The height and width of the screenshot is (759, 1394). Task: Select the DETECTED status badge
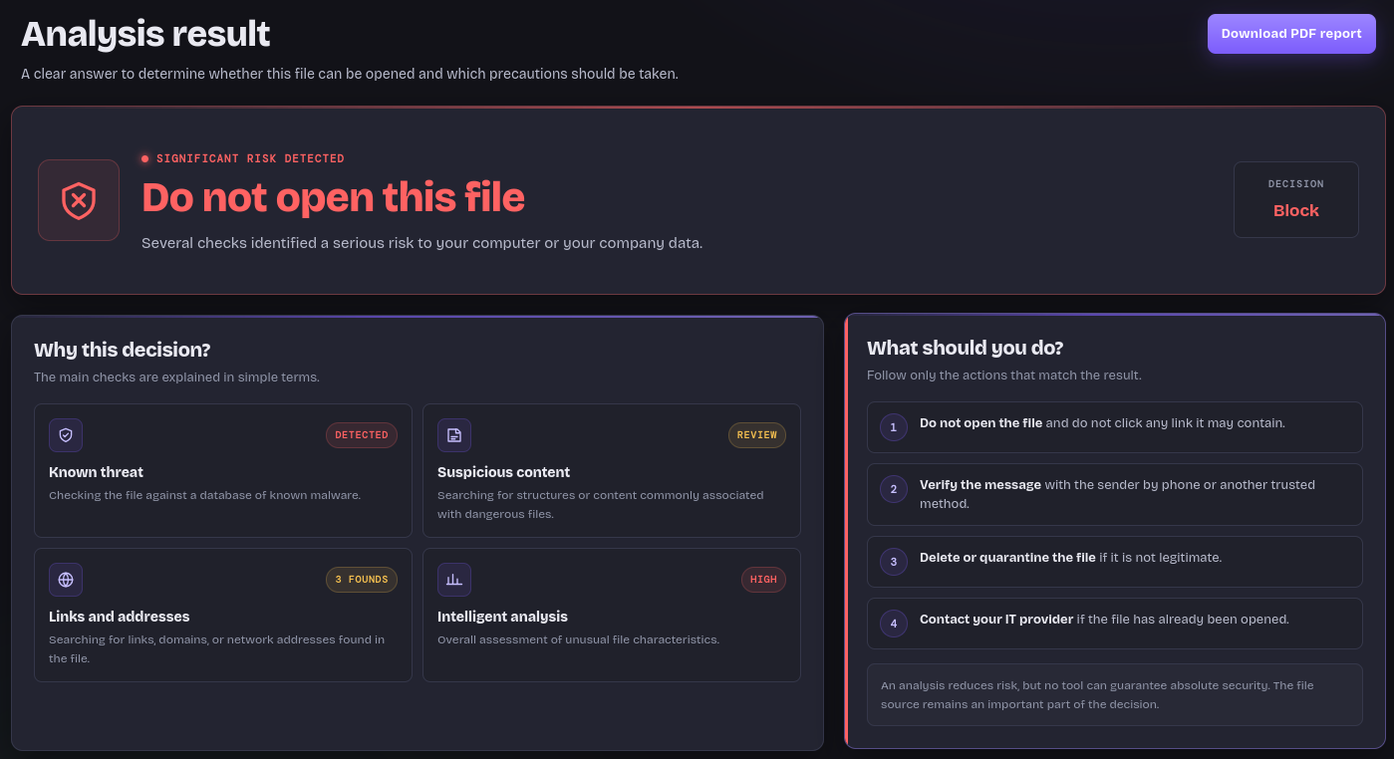(362, 435)
